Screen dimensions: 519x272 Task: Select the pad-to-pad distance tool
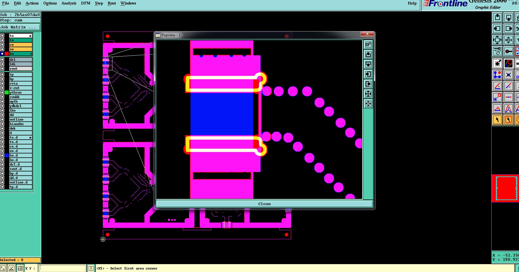[x=497, y=97]
